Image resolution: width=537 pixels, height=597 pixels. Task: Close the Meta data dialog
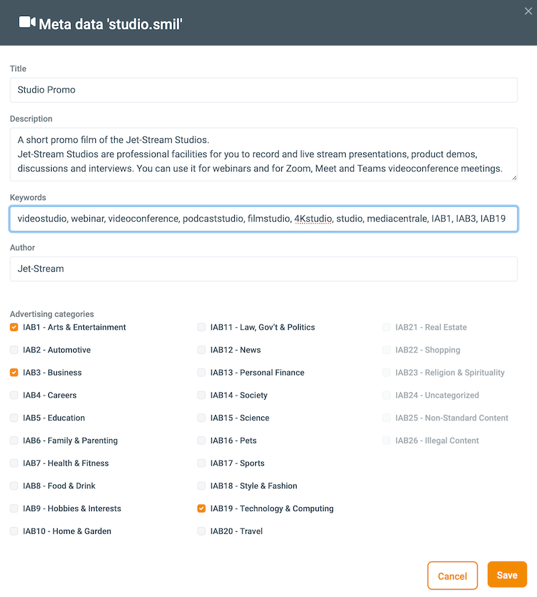click(x=528, y=10)
